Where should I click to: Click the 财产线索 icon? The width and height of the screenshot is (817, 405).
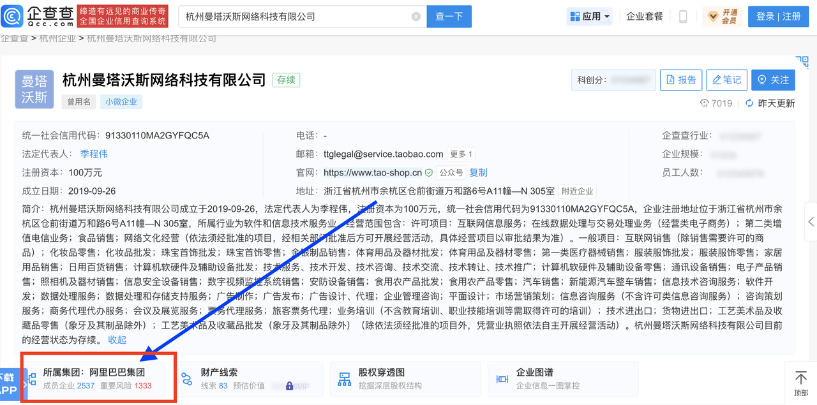point(186,379)
